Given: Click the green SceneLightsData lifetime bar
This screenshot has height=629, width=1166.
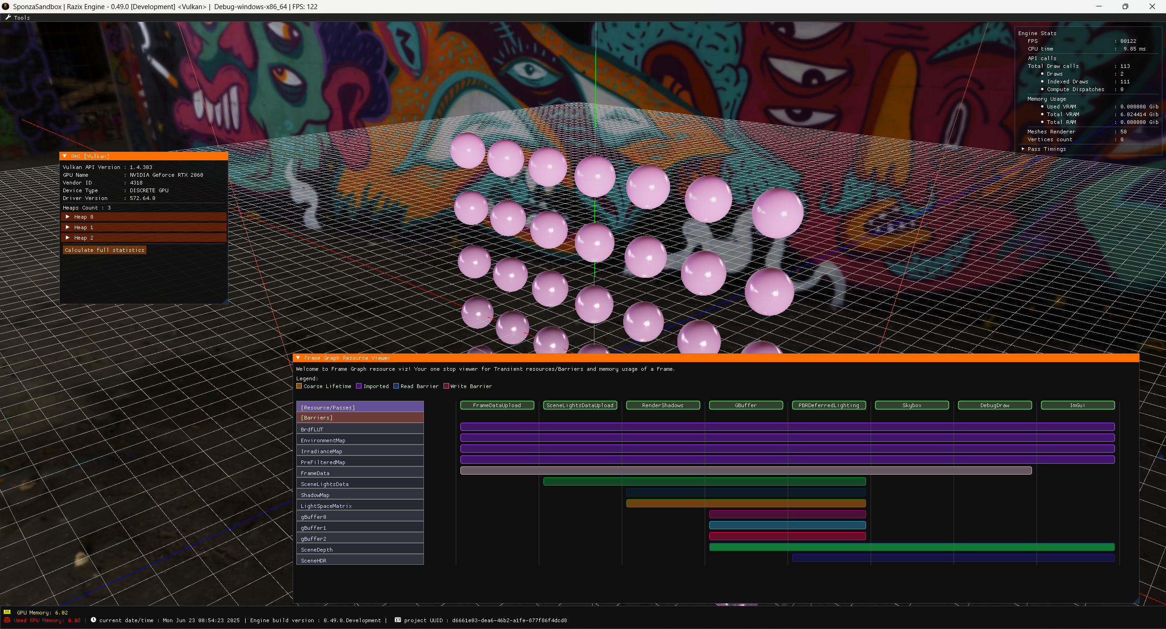Looking at the screenshot, I should pyautogui.click(x=705, y=481).
